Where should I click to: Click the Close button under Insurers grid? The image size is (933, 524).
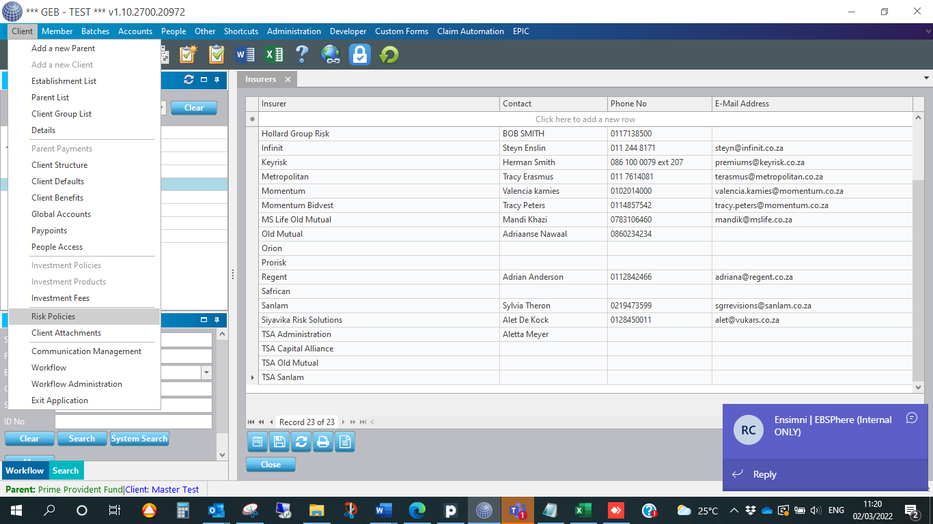(270, 465)
